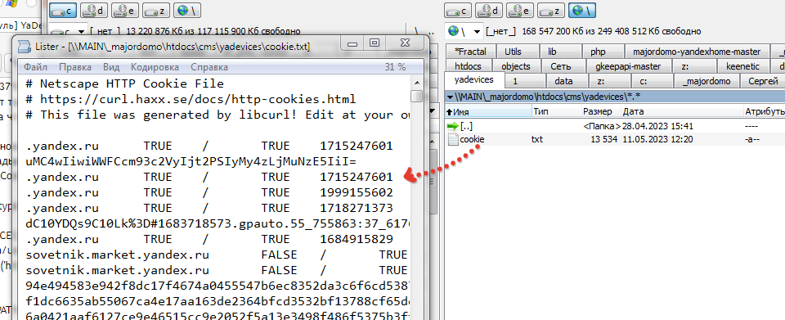The width and height of the screenshot is (785, 320).
Task: Open the Кодировка menu in Lister
Action: point(155,66)
